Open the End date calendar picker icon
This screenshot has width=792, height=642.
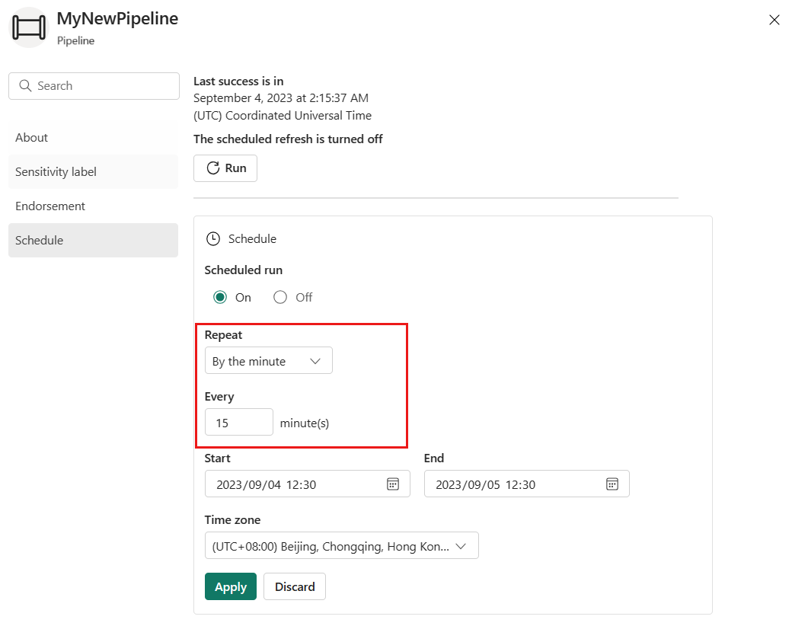click(x=612, y=484)
